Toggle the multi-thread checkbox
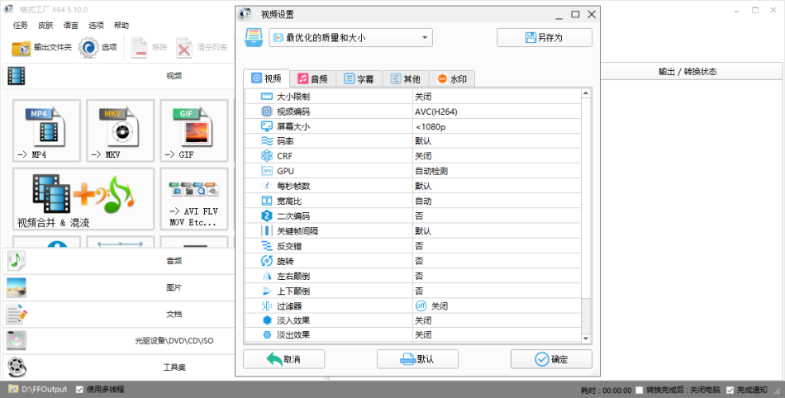Viewport: 785px width, 398px height. 79,390
